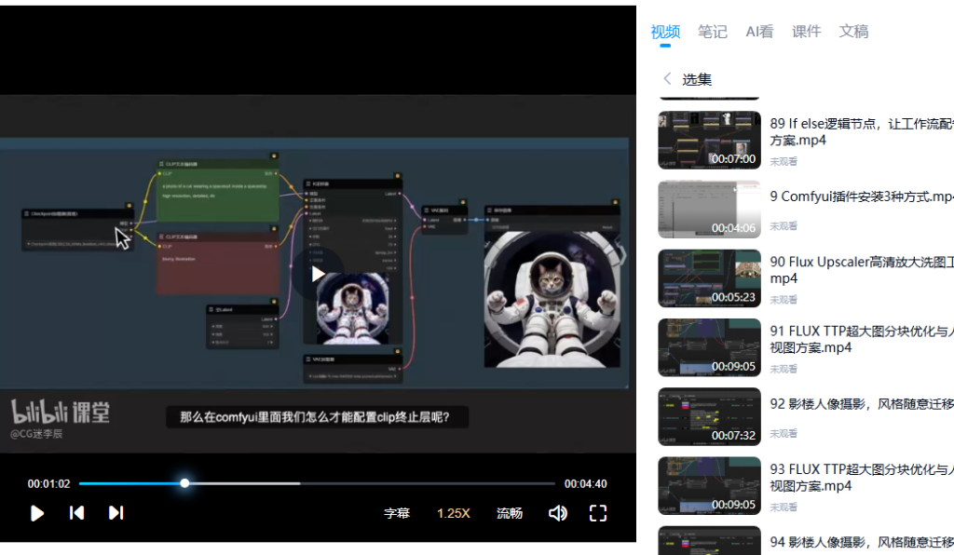The height and width of the screenshot is (555, 954).
Task: Click the large generated astronaut cat image
Action: point(552,299)
